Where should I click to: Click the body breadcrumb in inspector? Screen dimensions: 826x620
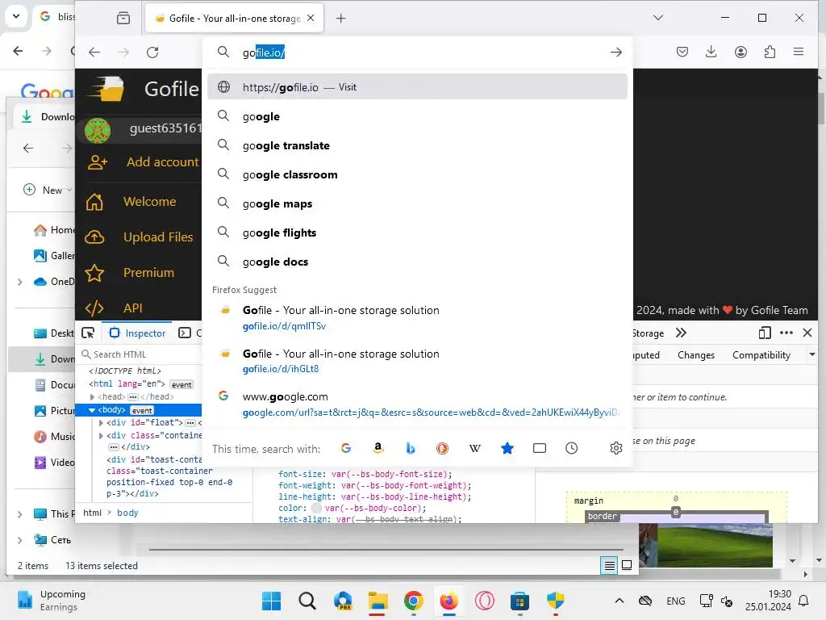point(127,513)
